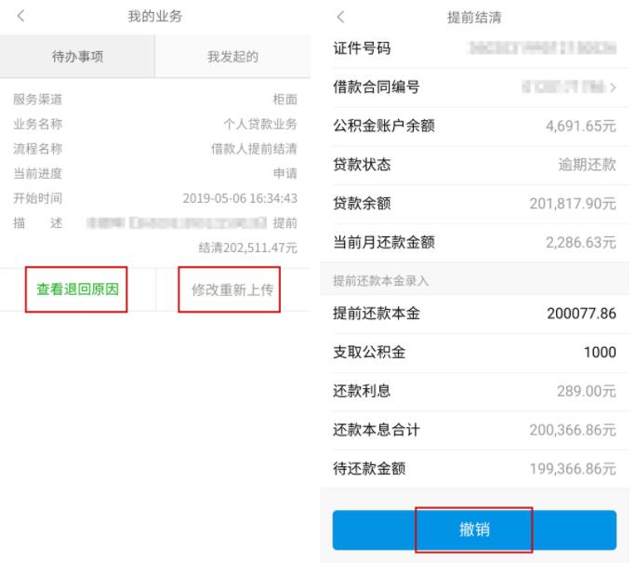The image size is (635, 563).
Task: Select the 贷款状态 value 逾期还款
Action: point(588,165)
